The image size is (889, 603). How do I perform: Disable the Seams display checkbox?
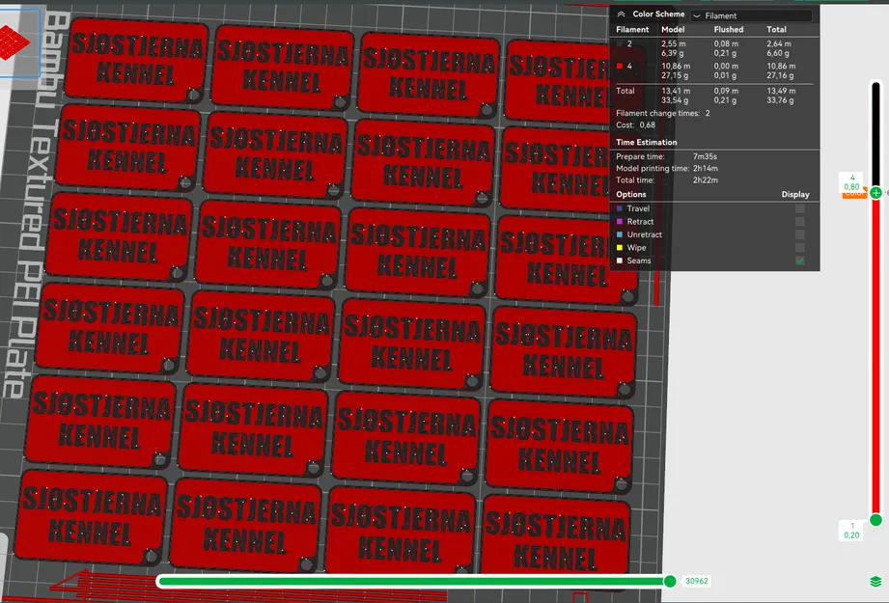(x=800, y=260)
